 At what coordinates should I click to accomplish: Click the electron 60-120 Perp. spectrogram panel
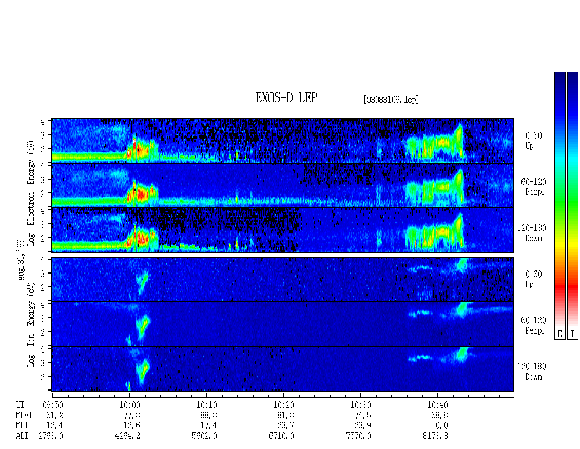[283, 185]
